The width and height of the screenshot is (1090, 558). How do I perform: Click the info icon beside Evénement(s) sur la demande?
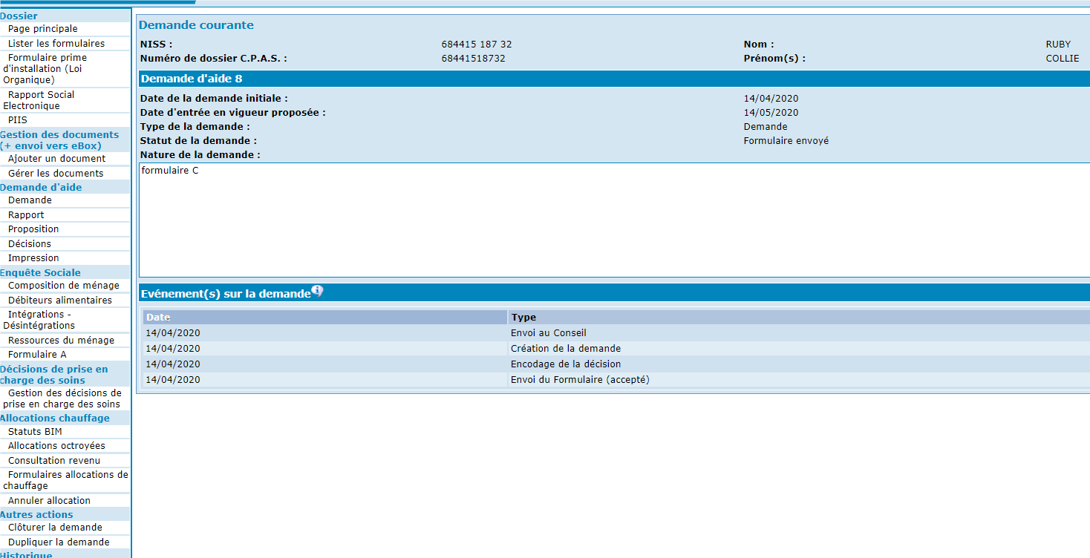(x=317, y=291)
